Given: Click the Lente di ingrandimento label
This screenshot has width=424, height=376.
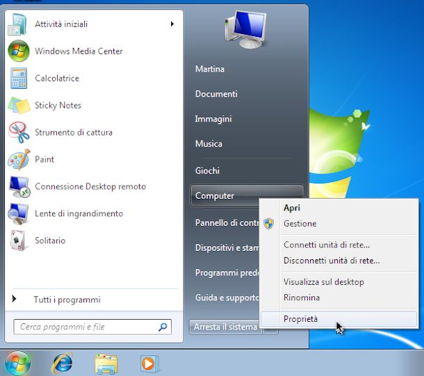Looking at the screenshot, I should tap(79, 213).
